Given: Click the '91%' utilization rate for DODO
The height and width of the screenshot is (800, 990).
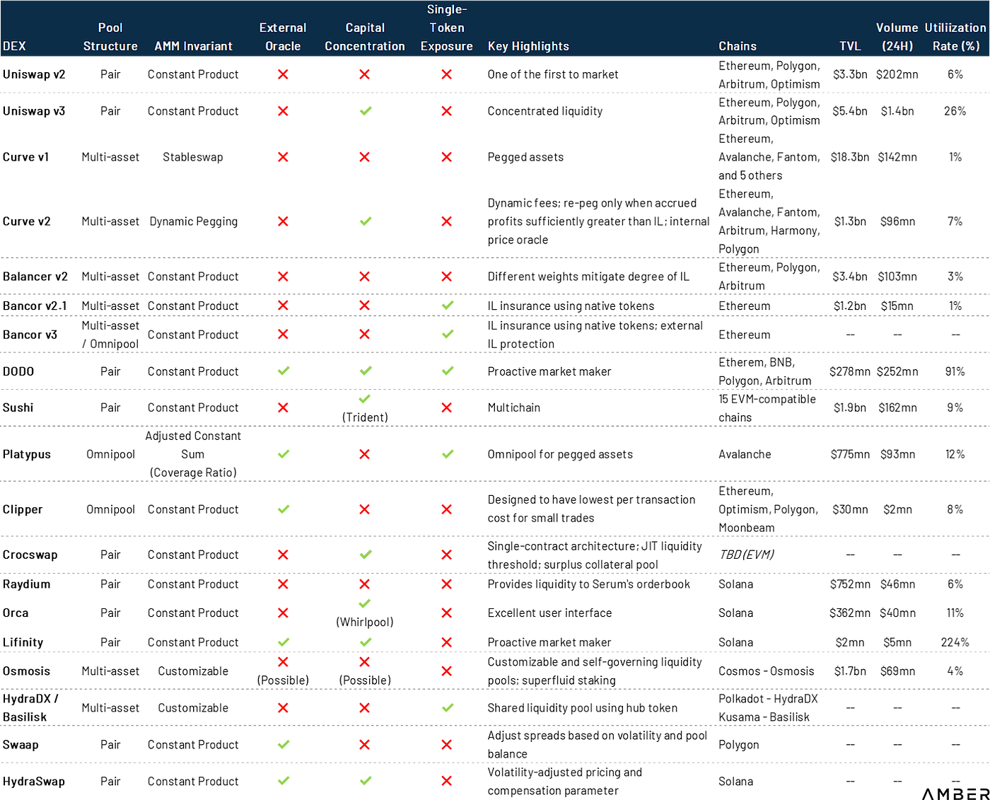Looking at the screenshot, I should point(955,371).
